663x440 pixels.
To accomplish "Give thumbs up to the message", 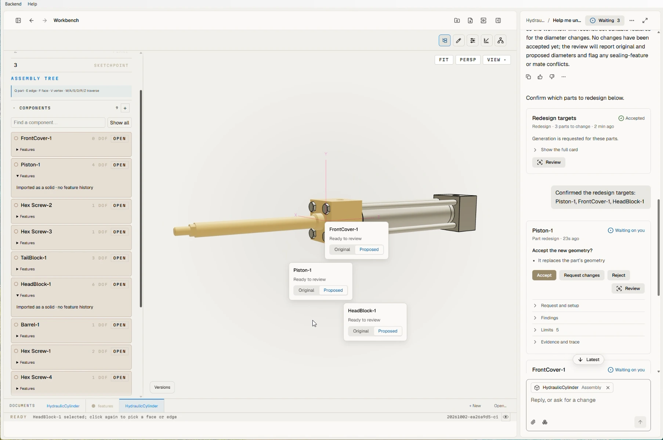I will [540, 77].
